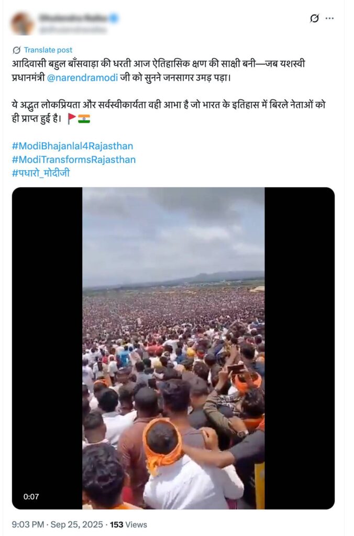The image size is (354, 536).
Task: Click the red triangular flag emoji
Action: [x=72, y=118]
